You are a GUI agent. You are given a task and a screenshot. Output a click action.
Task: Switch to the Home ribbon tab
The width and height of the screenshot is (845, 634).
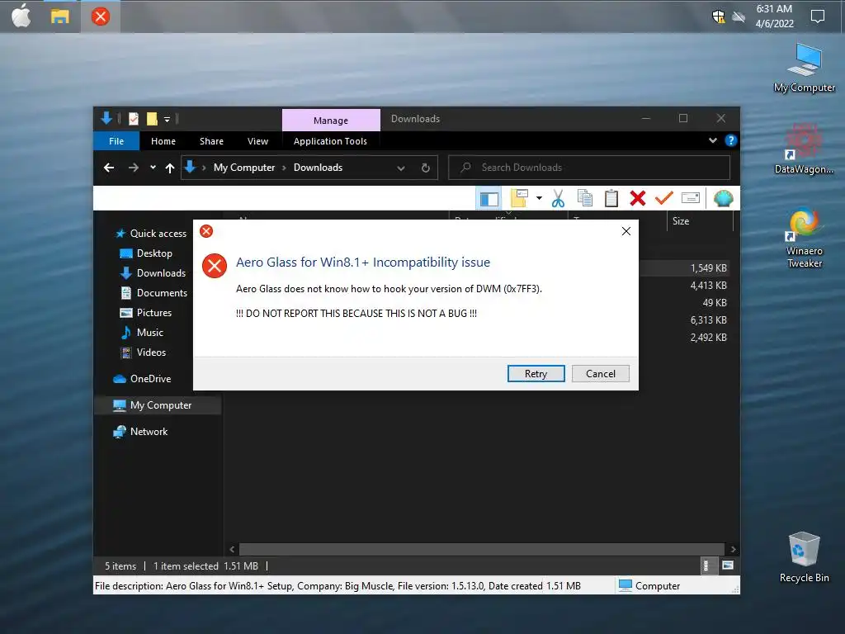163,141
